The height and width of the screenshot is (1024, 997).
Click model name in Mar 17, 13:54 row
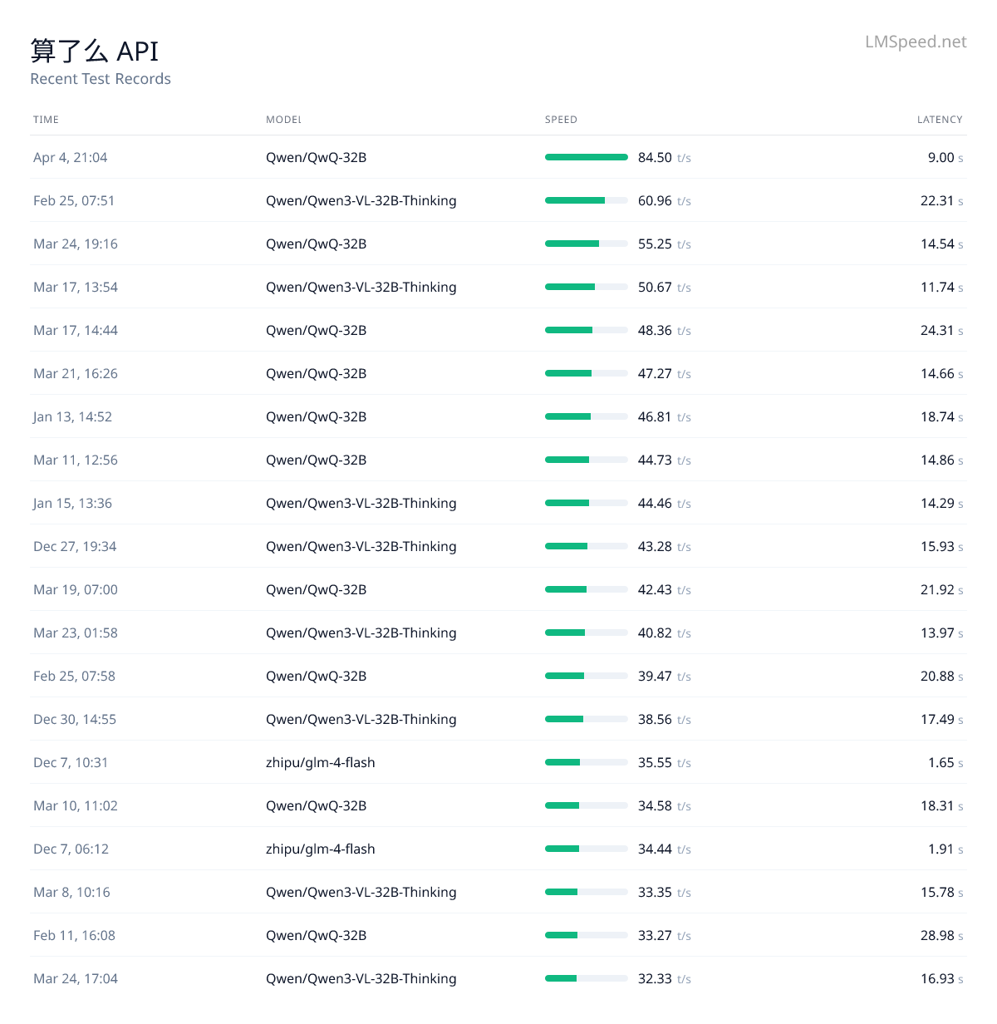[361, 287]
